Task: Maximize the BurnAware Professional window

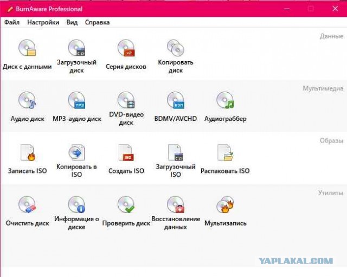Action: [x=311, y=9]
